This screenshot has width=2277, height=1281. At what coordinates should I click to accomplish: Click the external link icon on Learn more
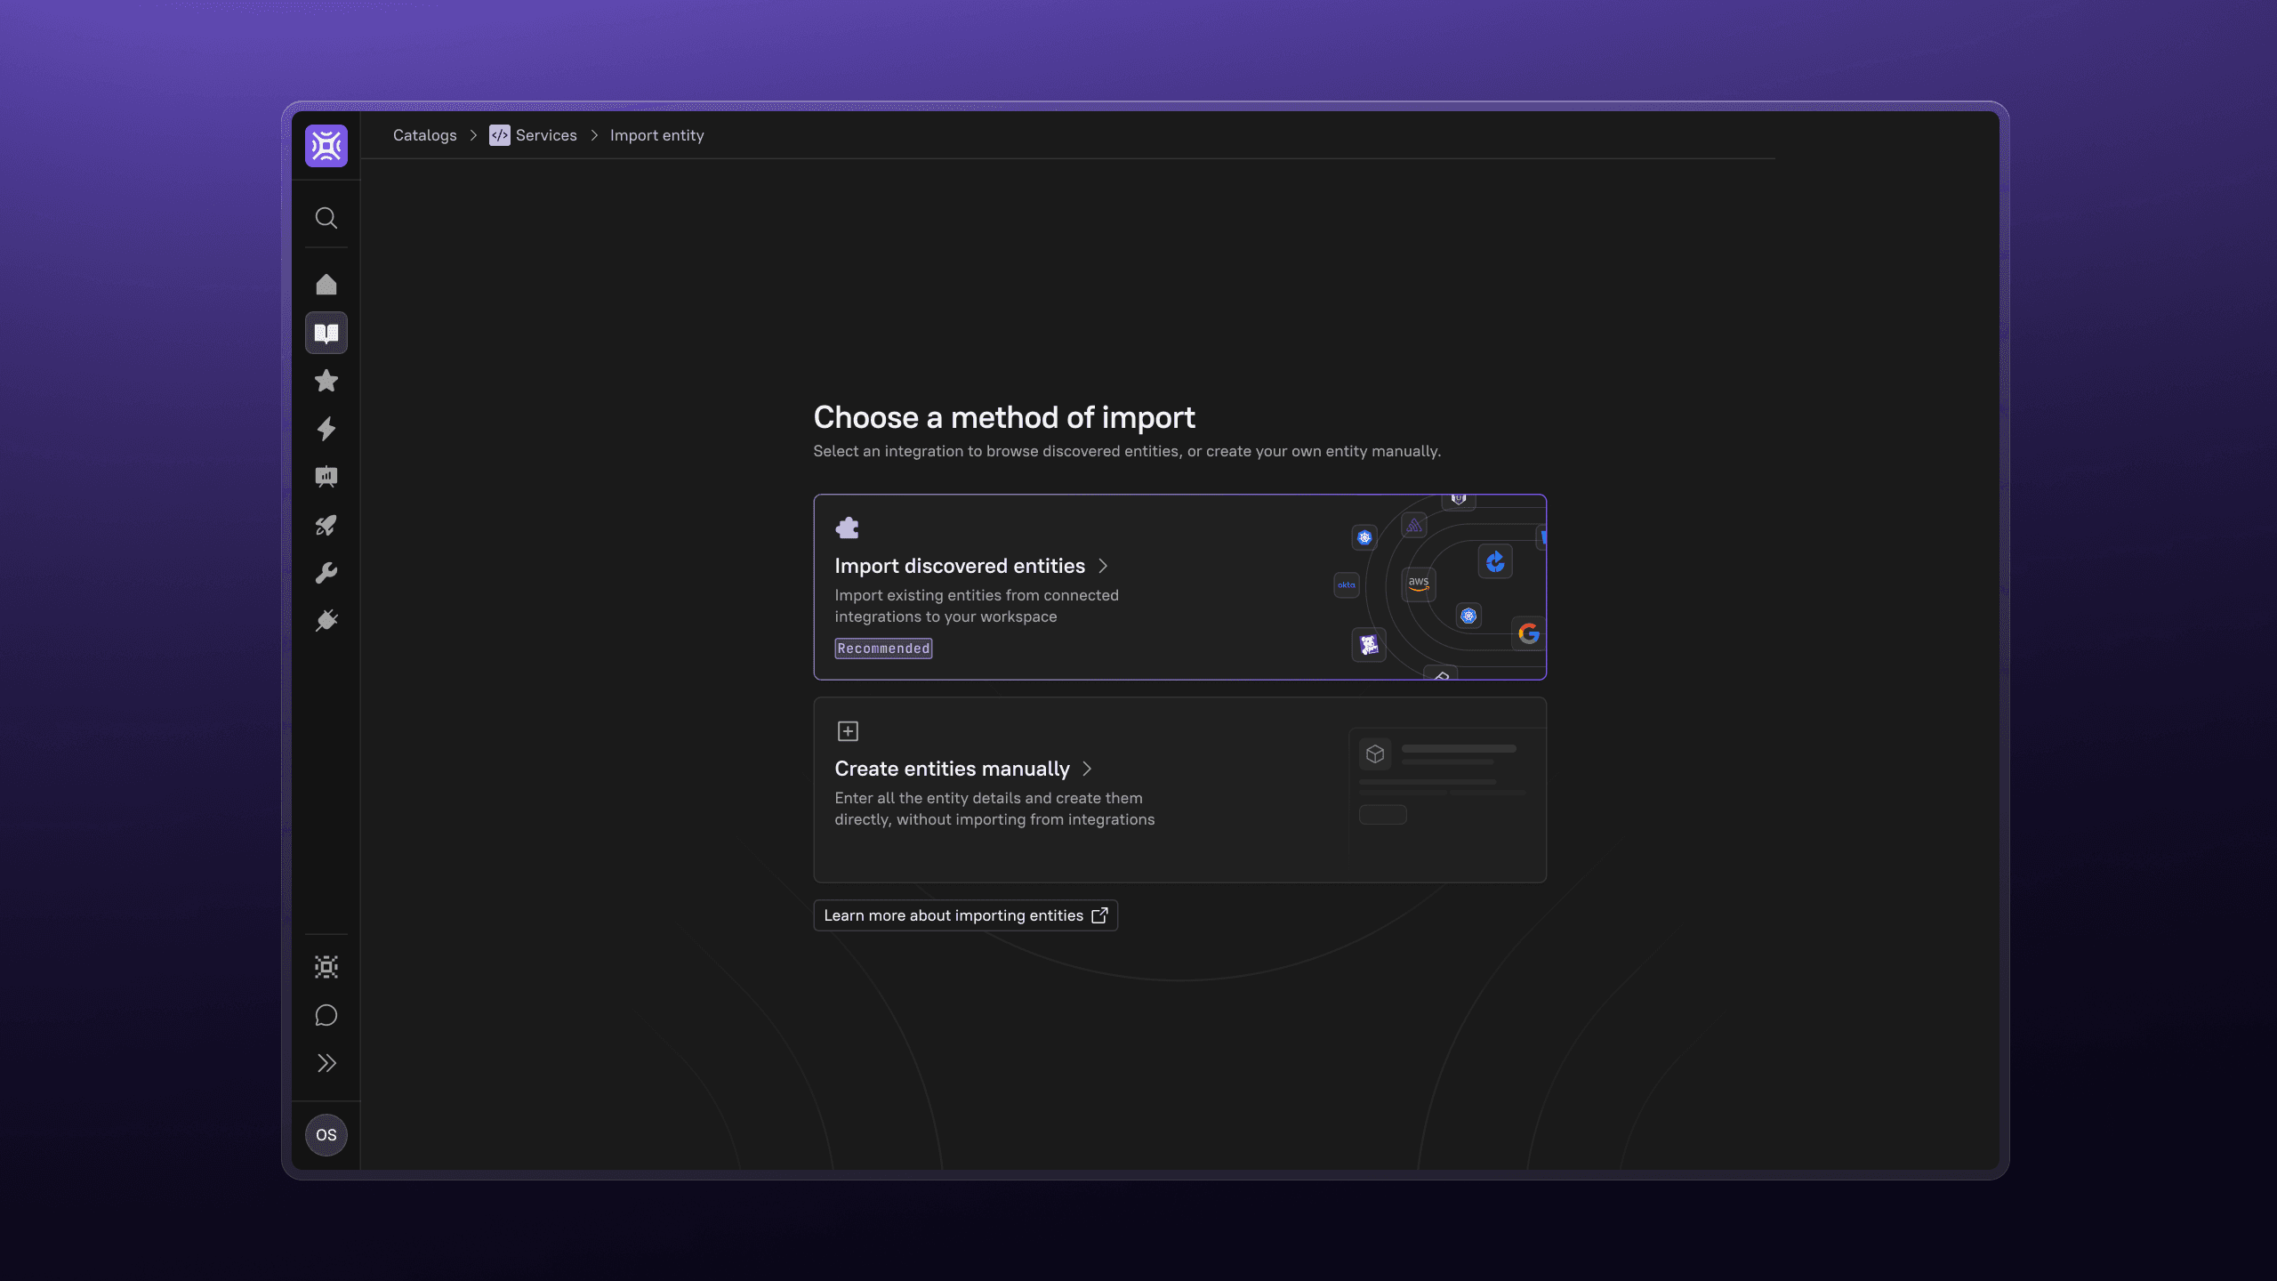1099,915
